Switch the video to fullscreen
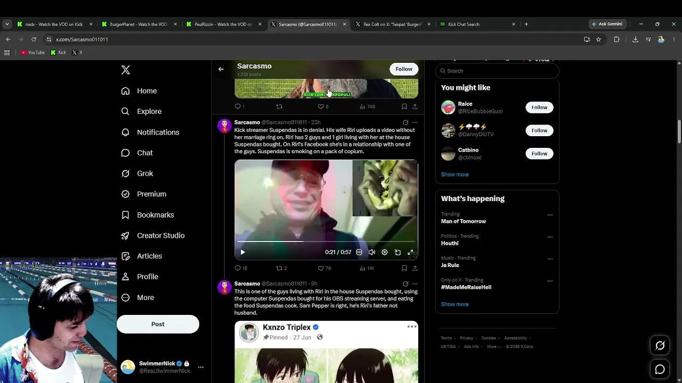The width and height of the screenshot is (682, 383). pyautogui.click(x=410, y=252)
